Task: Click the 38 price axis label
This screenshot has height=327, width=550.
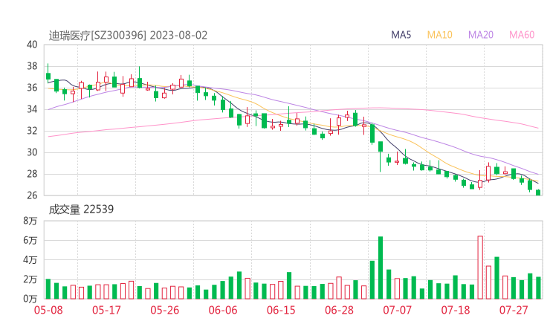Action: coord(32,66)
